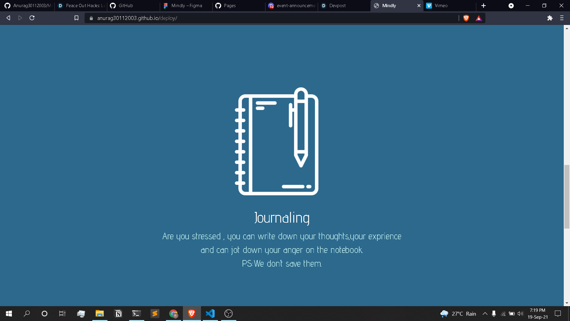Reload the page with the refresh icon

tap(32, 18)
